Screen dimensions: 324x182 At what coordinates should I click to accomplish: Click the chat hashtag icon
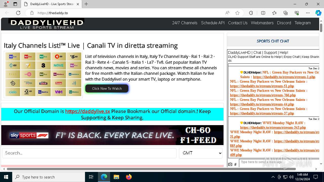click(235, 164)
